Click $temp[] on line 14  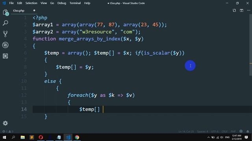89,109
